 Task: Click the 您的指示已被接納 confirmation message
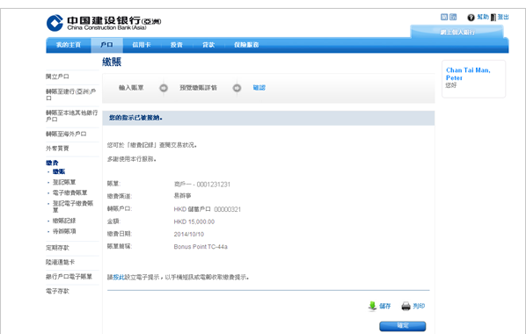click(135, 118)
